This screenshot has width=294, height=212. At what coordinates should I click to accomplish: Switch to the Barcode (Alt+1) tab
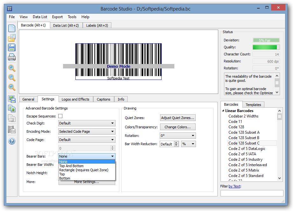[x=33, y=25]
